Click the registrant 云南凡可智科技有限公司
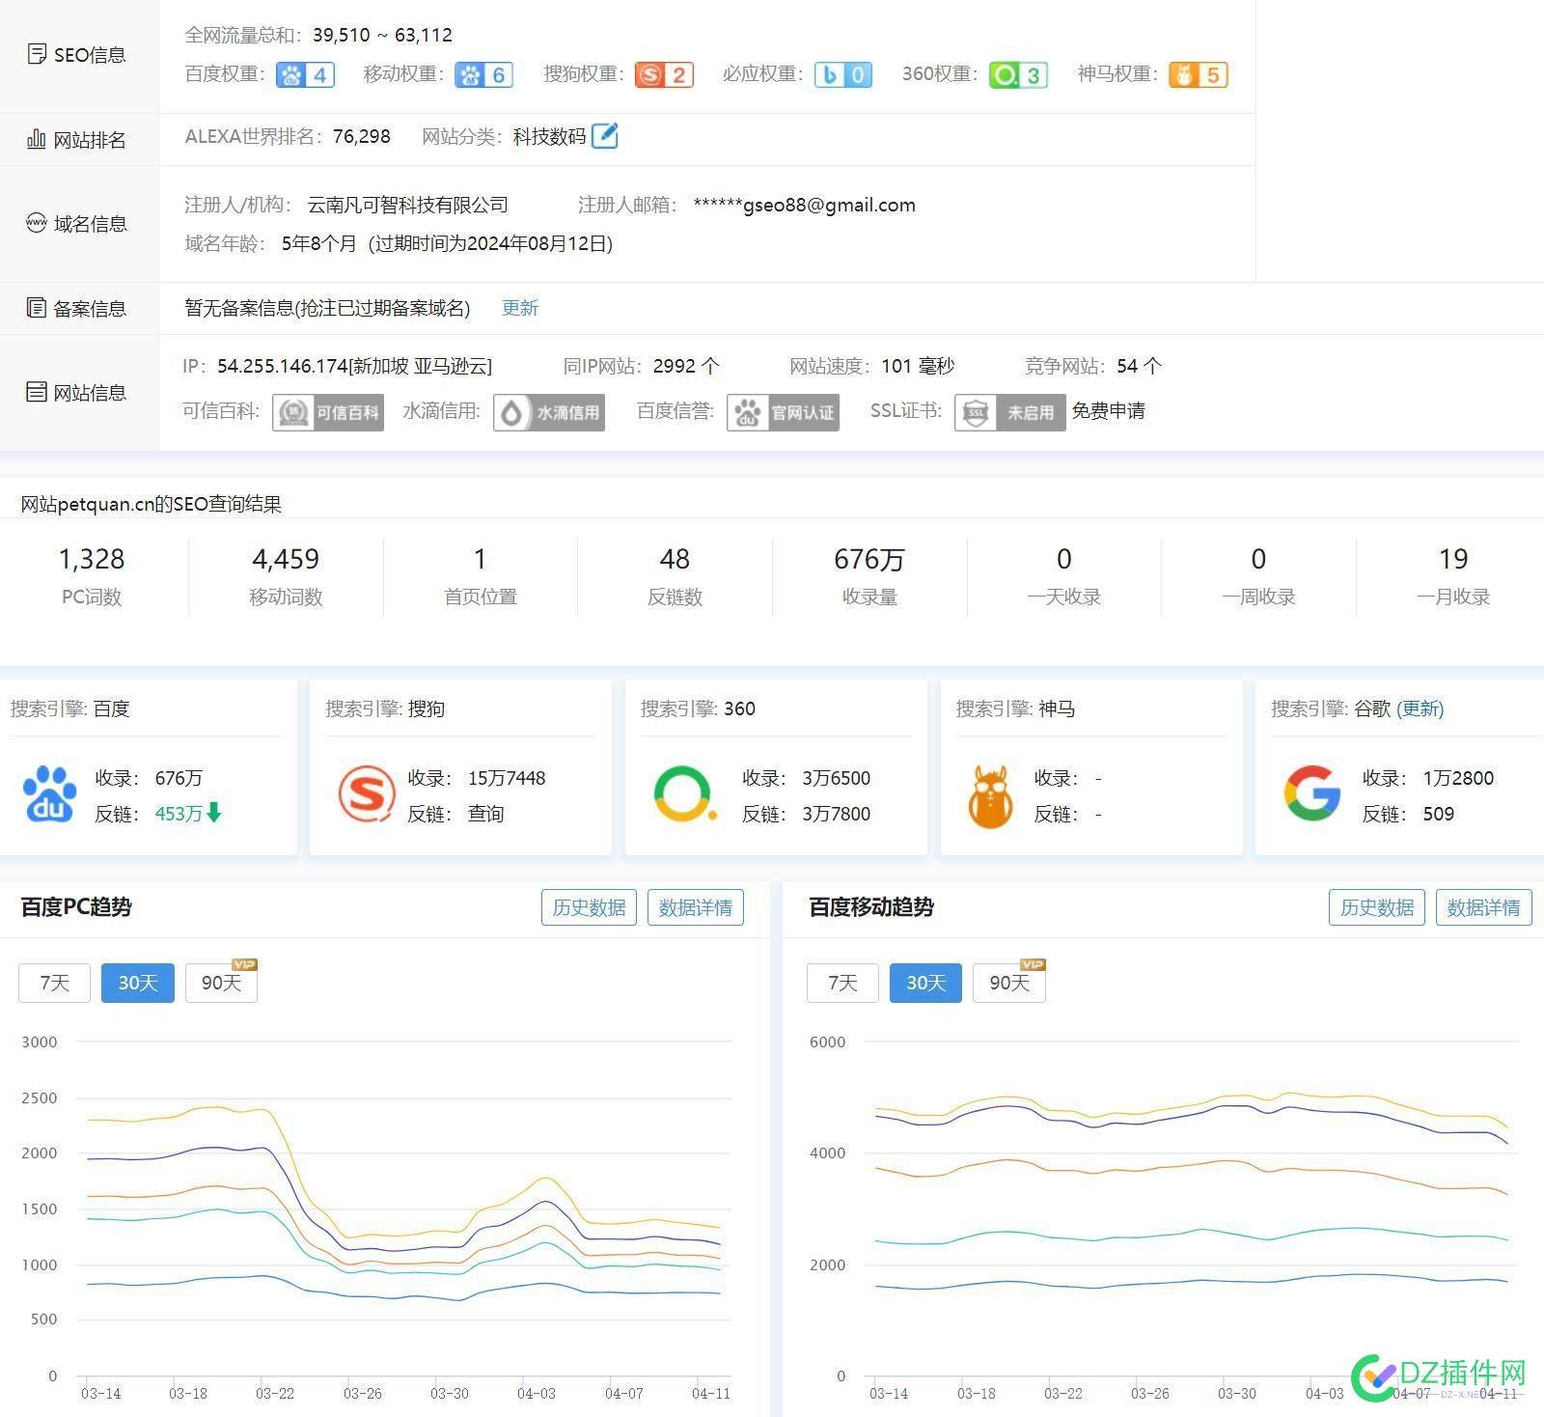Viewport: 1544px width, 1417px height. coord(408,205)
